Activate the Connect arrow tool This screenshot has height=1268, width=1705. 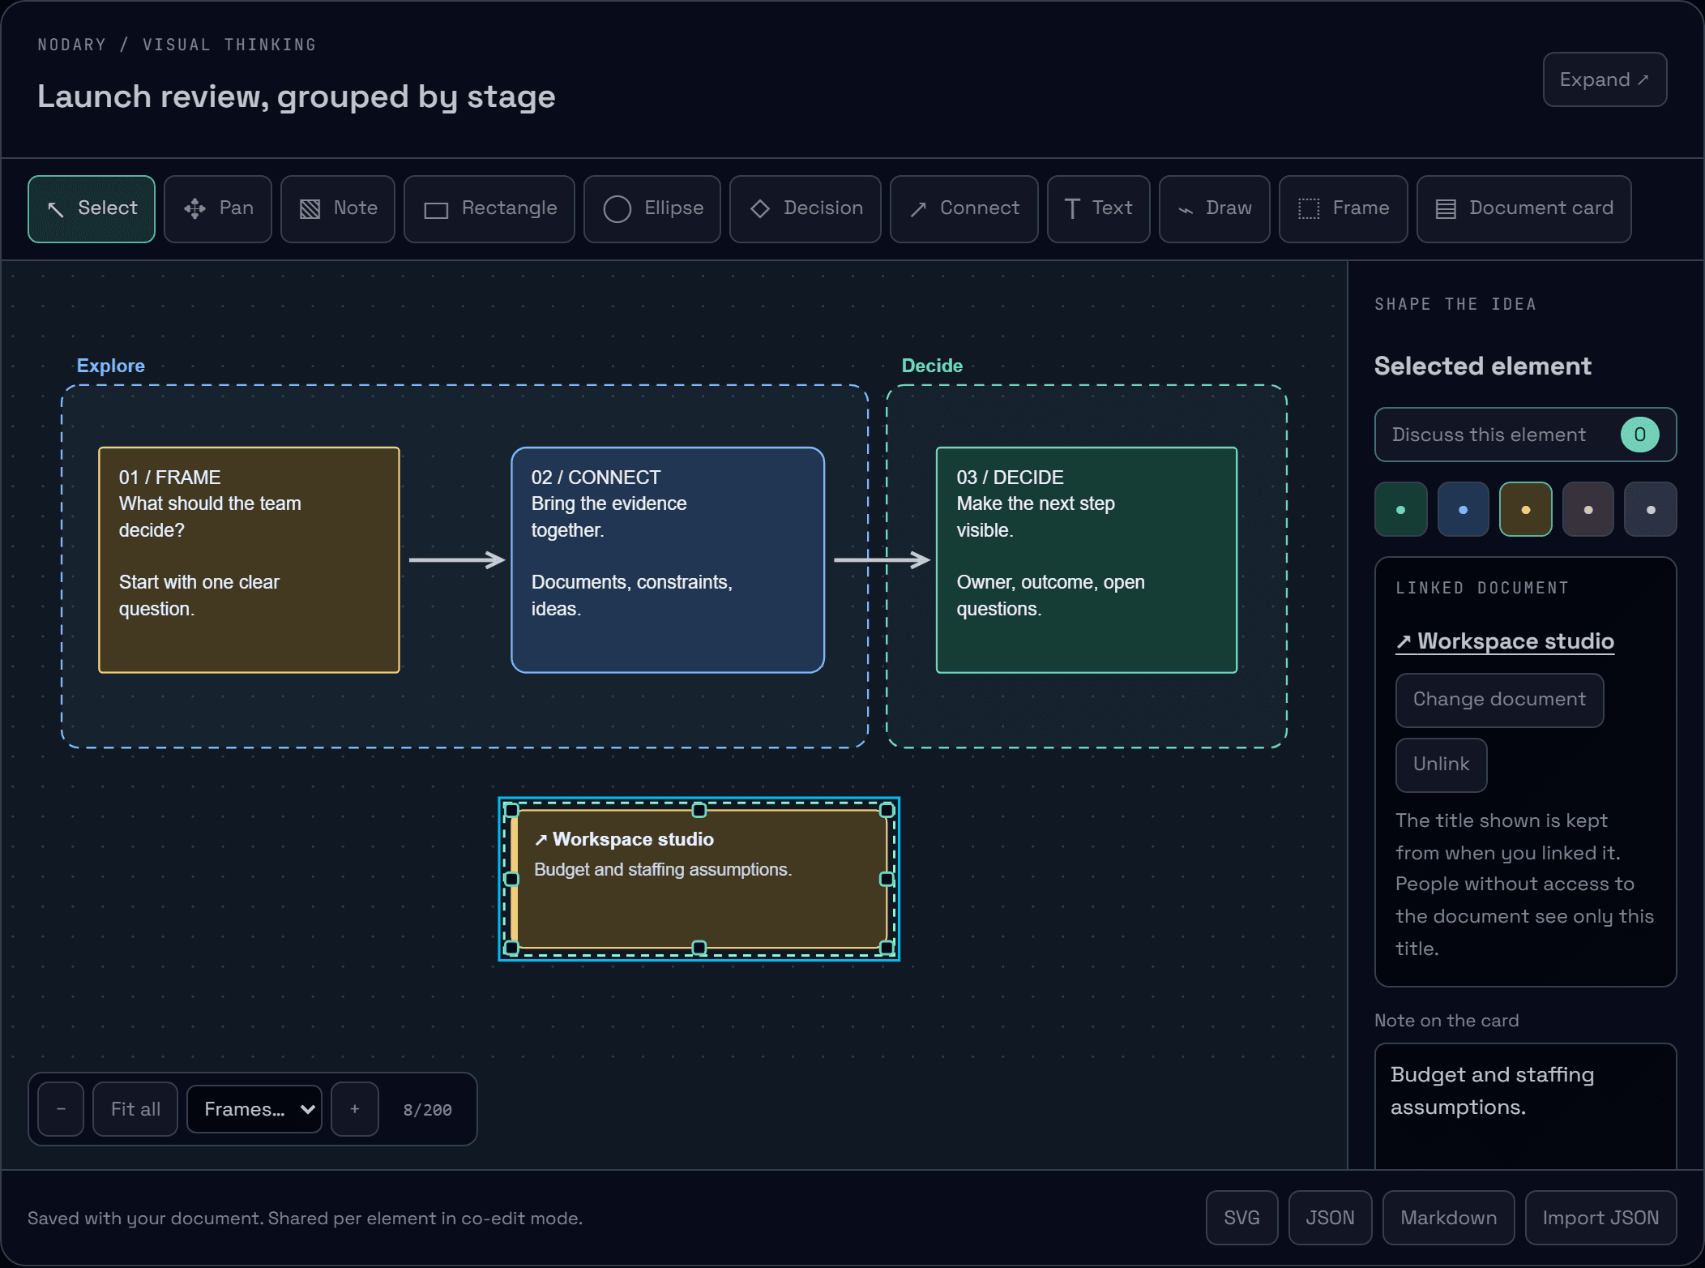pos(964,209)
